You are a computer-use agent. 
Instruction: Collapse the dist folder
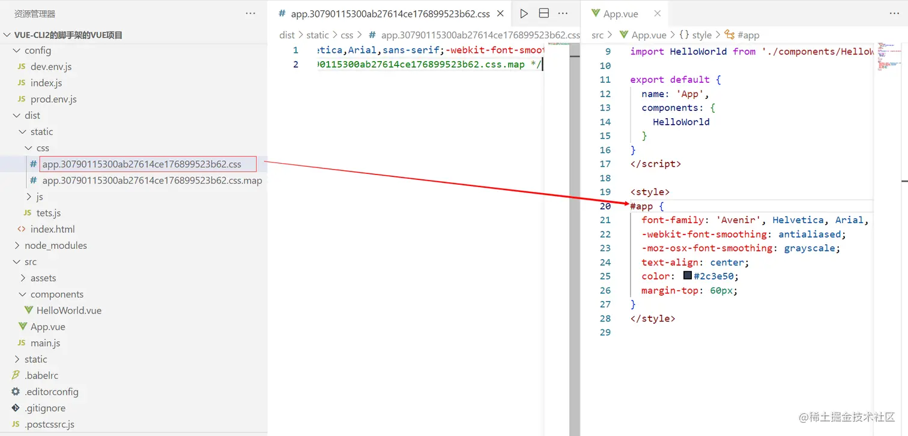tap(17, 115)
